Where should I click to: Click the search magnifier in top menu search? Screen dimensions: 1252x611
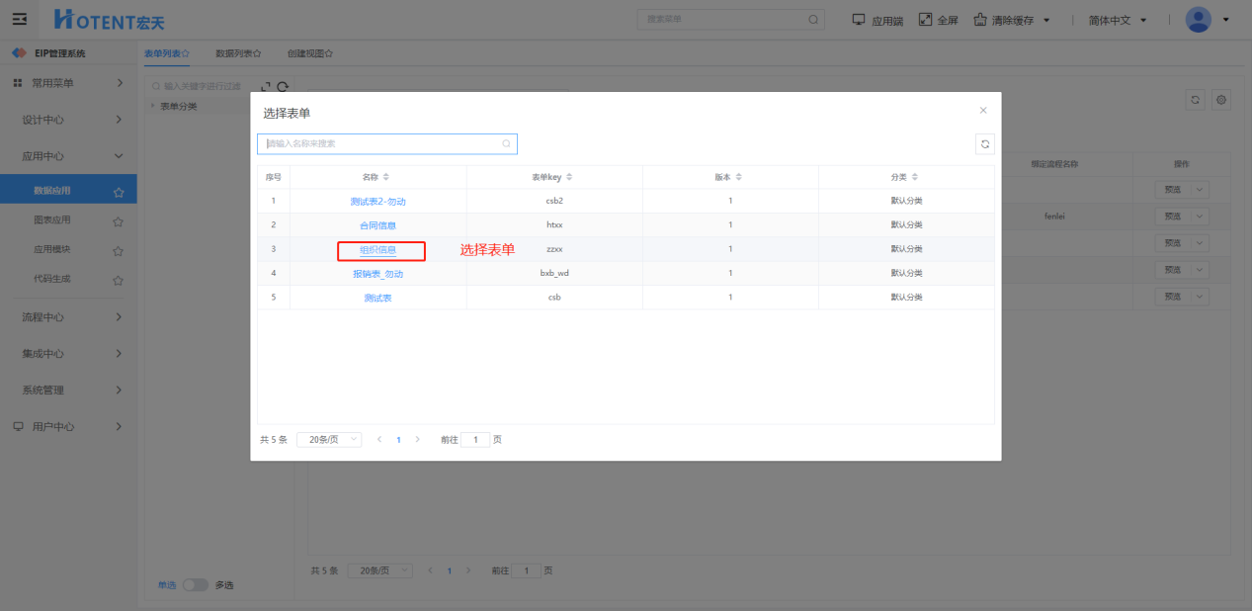[x=813, y=20]
